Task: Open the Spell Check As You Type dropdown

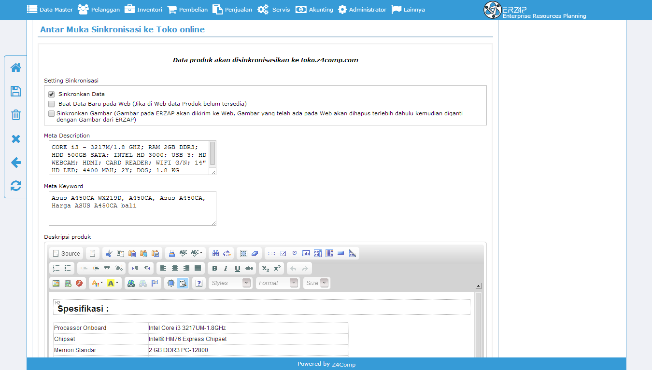Action: [x=197, y=254]
